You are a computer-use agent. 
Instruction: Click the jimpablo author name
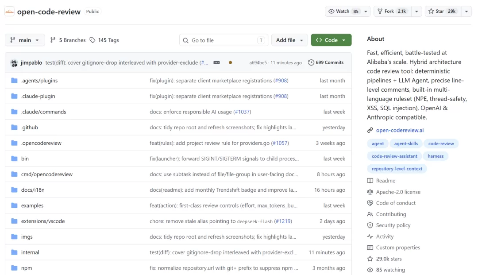pos(31,62)
